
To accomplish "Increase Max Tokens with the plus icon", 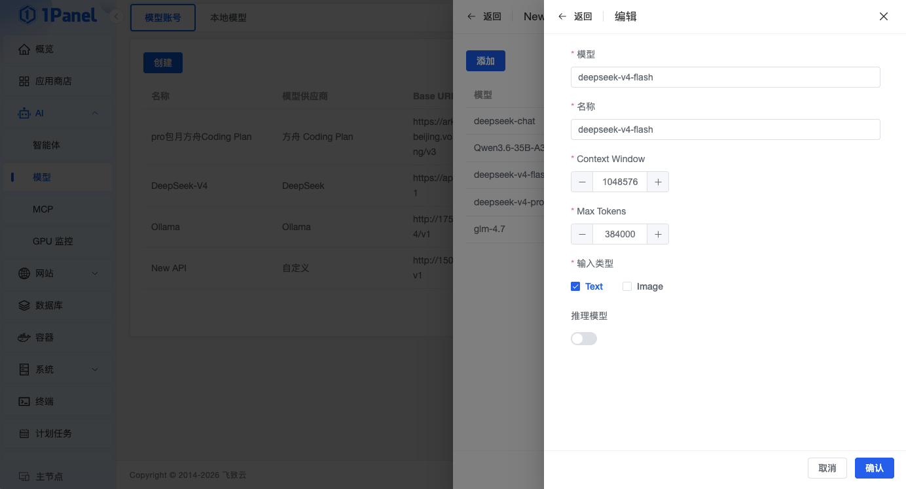I will click(x=658, y=234).
